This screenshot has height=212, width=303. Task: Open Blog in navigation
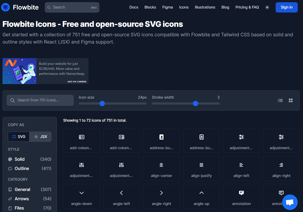(x=225, y=7)
